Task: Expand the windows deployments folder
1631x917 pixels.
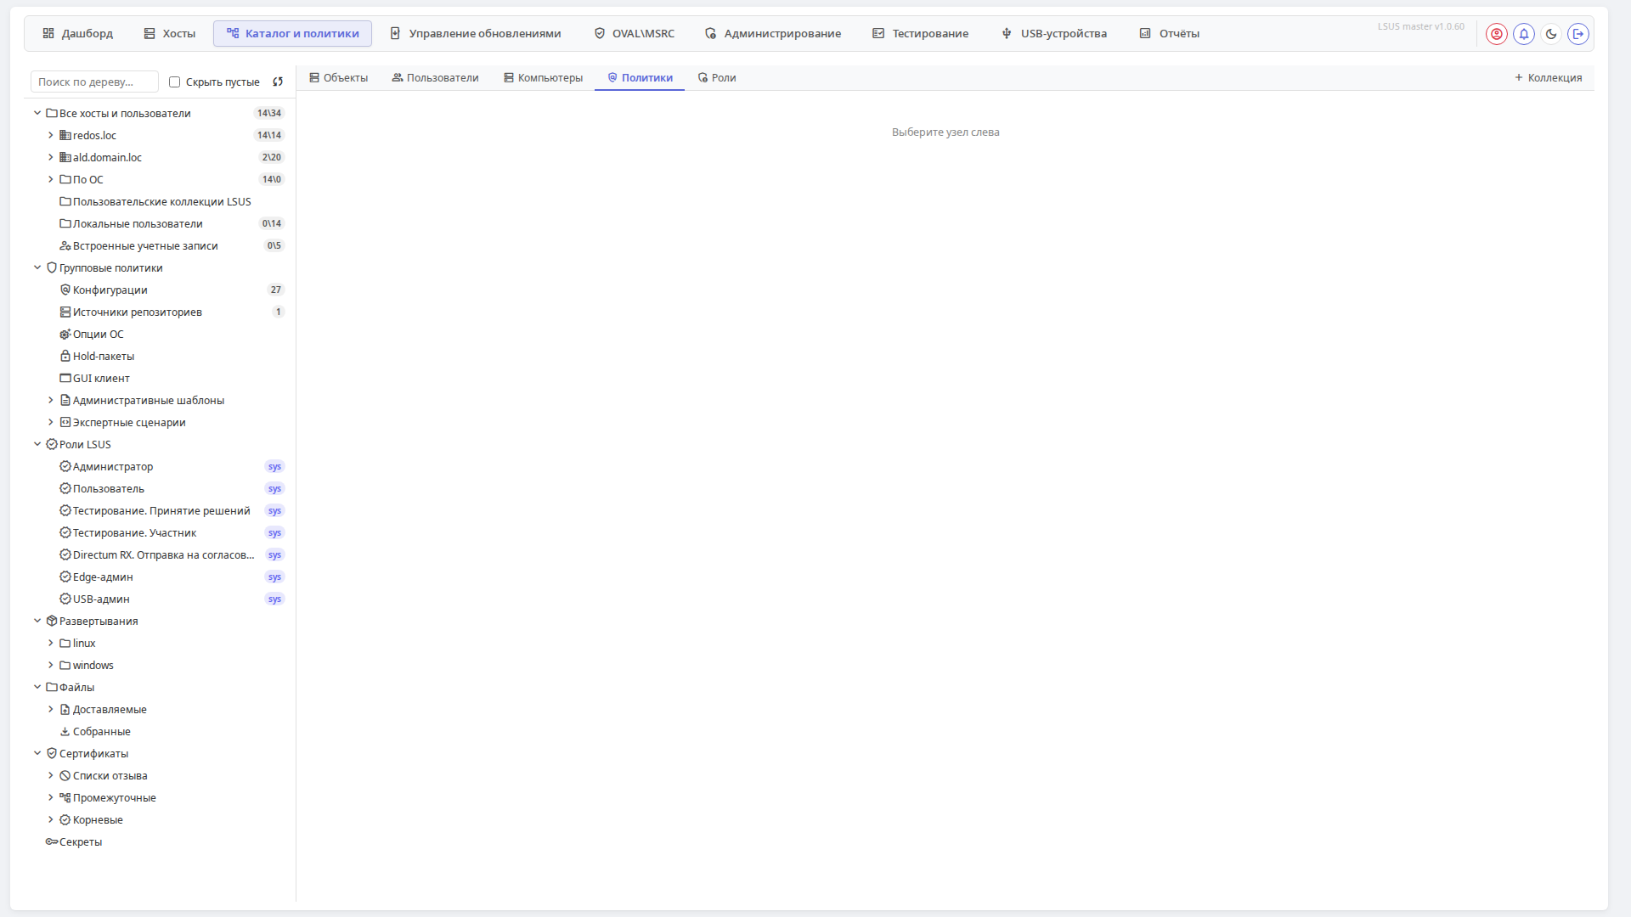Action: click(x=51, y=665)
